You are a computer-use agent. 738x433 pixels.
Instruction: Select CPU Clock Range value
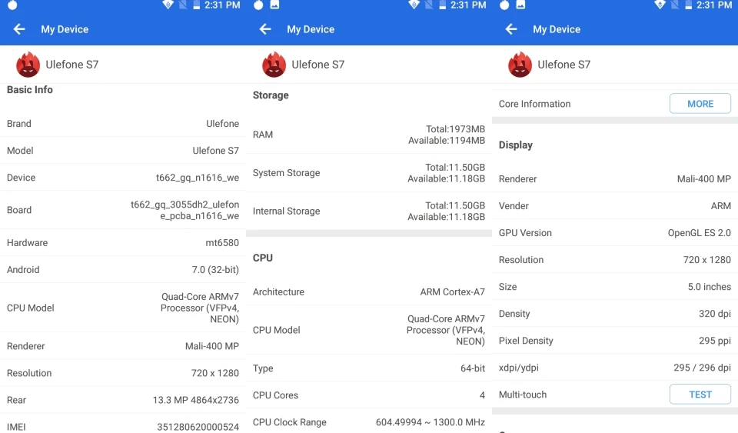(430, 422)
